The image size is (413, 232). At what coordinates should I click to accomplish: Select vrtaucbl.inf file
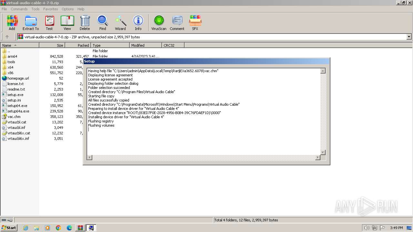16,128
